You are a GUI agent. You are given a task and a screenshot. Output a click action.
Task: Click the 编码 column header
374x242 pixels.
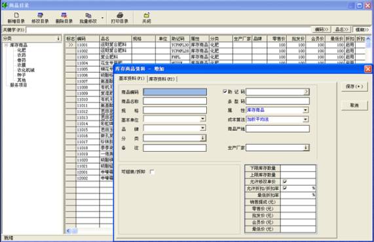88,39
